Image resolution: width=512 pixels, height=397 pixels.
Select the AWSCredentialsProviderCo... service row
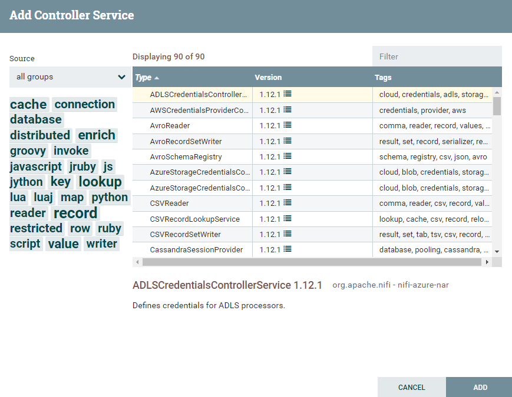click(x=312, y=110)
